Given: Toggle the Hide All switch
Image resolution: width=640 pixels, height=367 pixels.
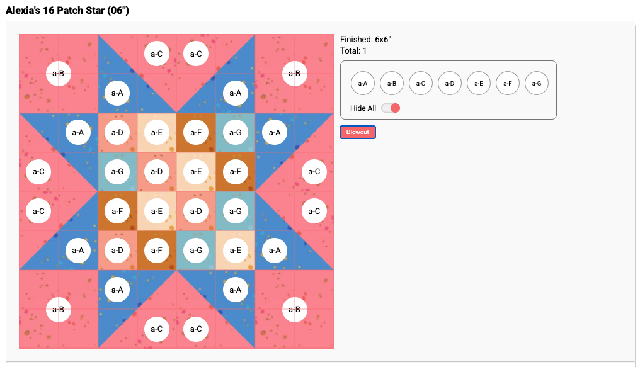Looking at the screenshot, I should pos(391,108).
